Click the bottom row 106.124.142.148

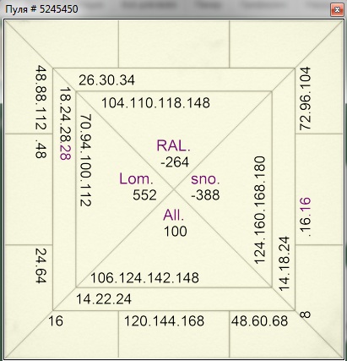coord(144,278)
